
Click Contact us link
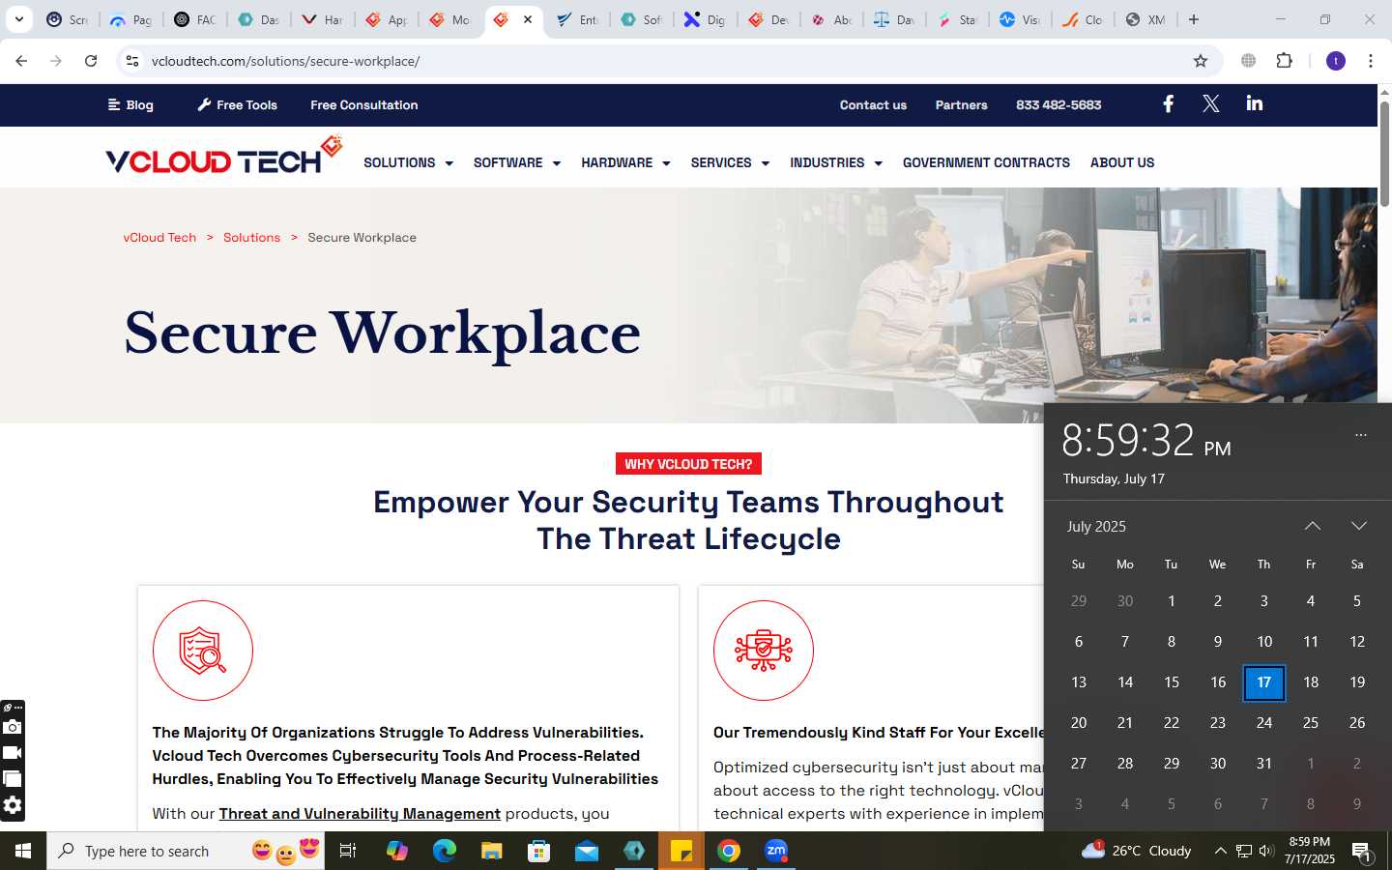[873, 104]
